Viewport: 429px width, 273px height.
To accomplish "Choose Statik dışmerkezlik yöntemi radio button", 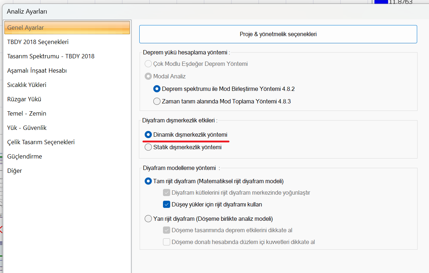I will pos(148,147).
